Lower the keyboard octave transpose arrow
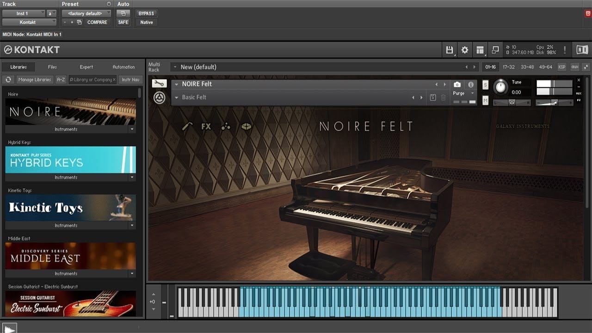 (153, 309)
